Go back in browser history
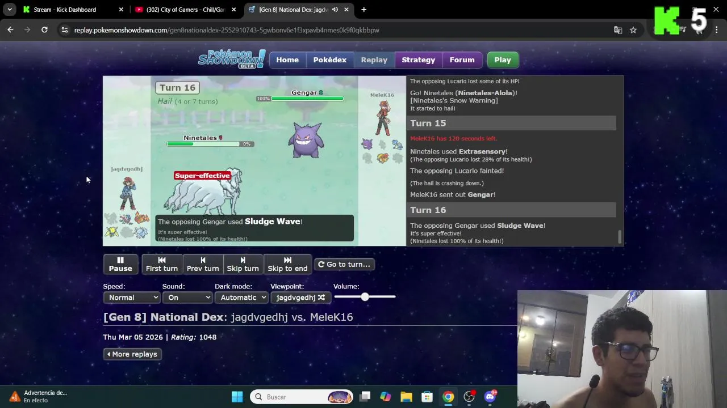Viewport: 727px width, 408px height. [10, 30]
